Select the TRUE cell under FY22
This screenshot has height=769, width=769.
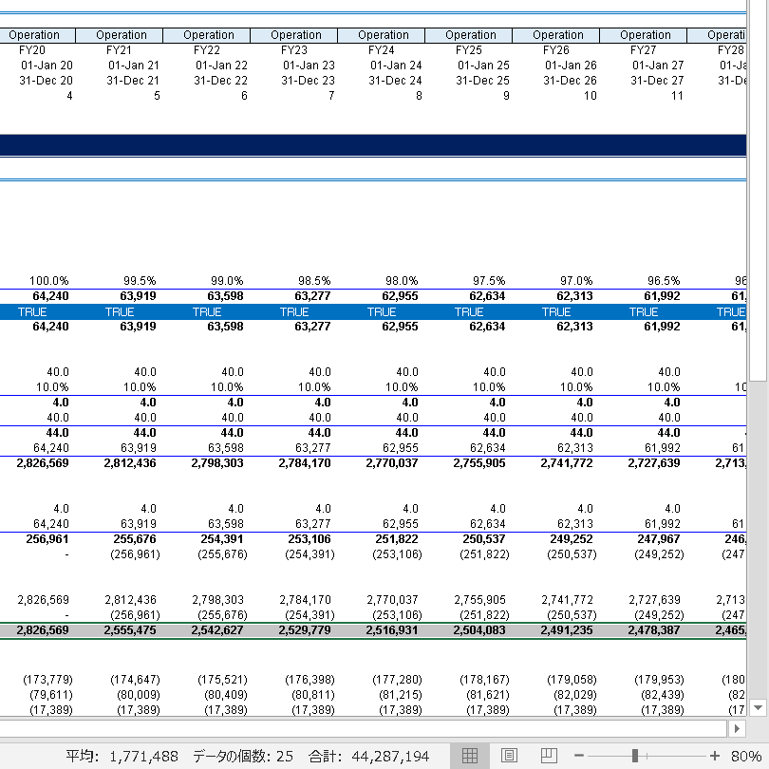(206, 312)
